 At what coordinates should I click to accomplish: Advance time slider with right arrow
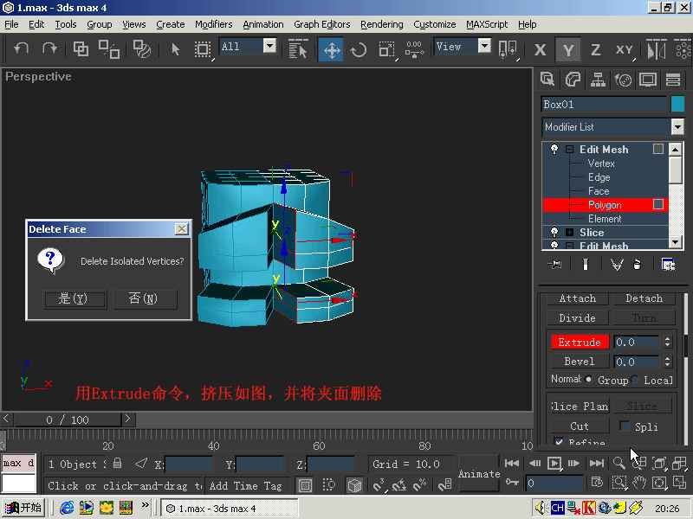[x=127, y=419]
